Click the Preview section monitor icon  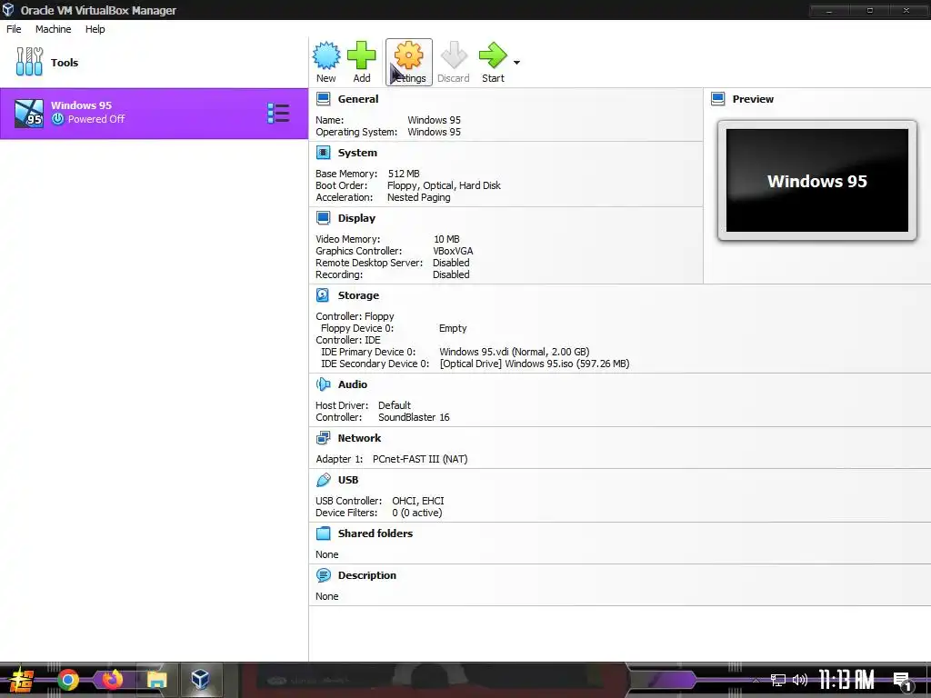718,99
